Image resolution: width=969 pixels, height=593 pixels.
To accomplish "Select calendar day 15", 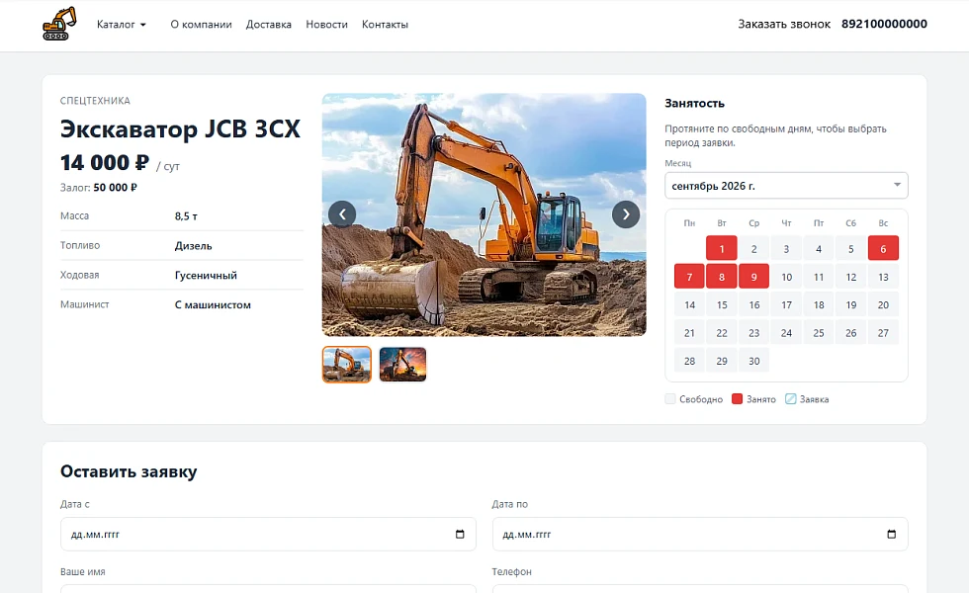I will tap(722, 304).
